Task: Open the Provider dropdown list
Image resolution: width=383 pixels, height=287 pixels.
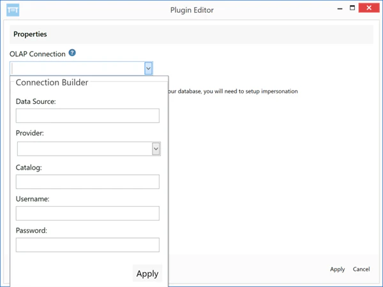Action: [x=156, y=149]
